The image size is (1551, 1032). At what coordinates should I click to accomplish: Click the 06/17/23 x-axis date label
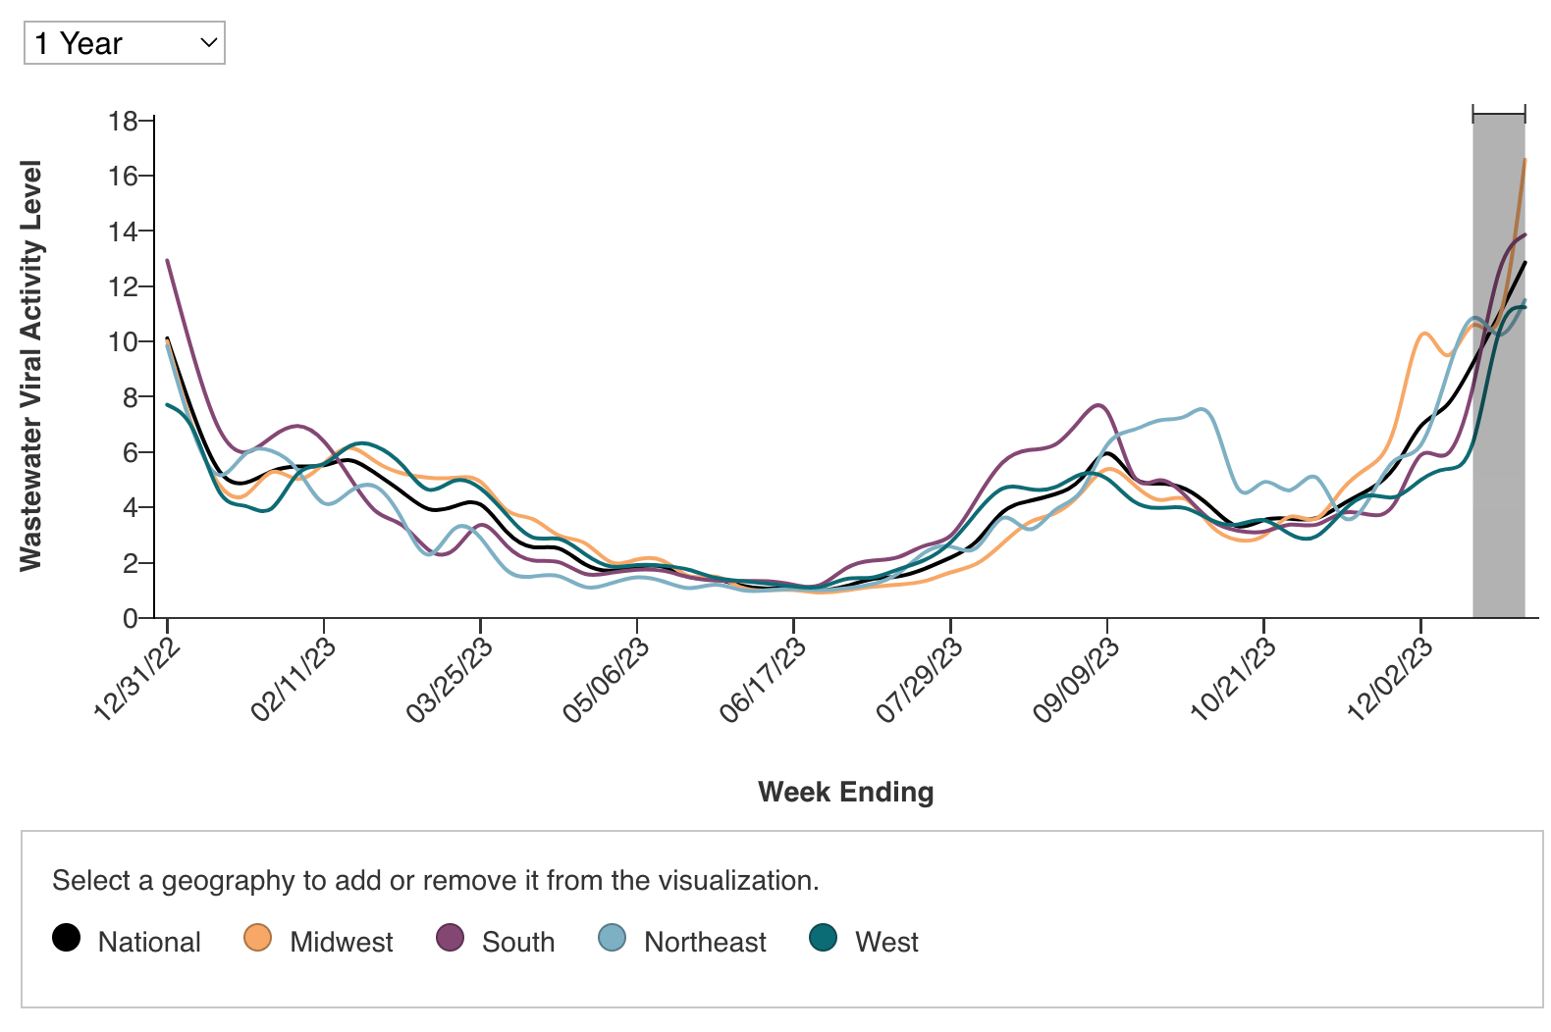[763, 680]
